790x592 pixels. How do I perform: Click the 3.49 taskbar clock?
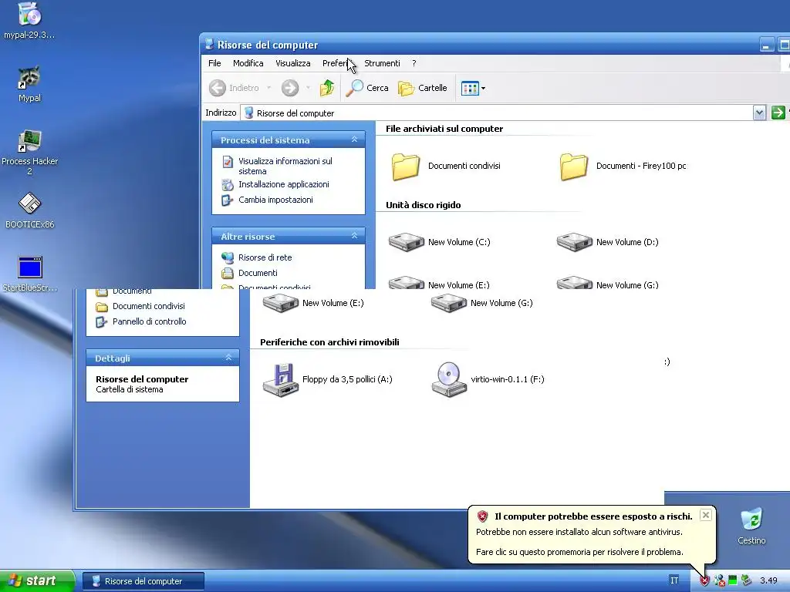click(769, 581)
